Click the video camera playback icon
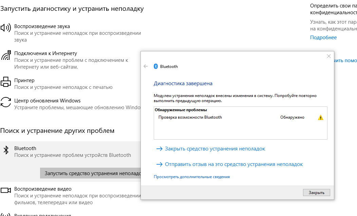Screen dimensions: 357x216 point(6,190)
